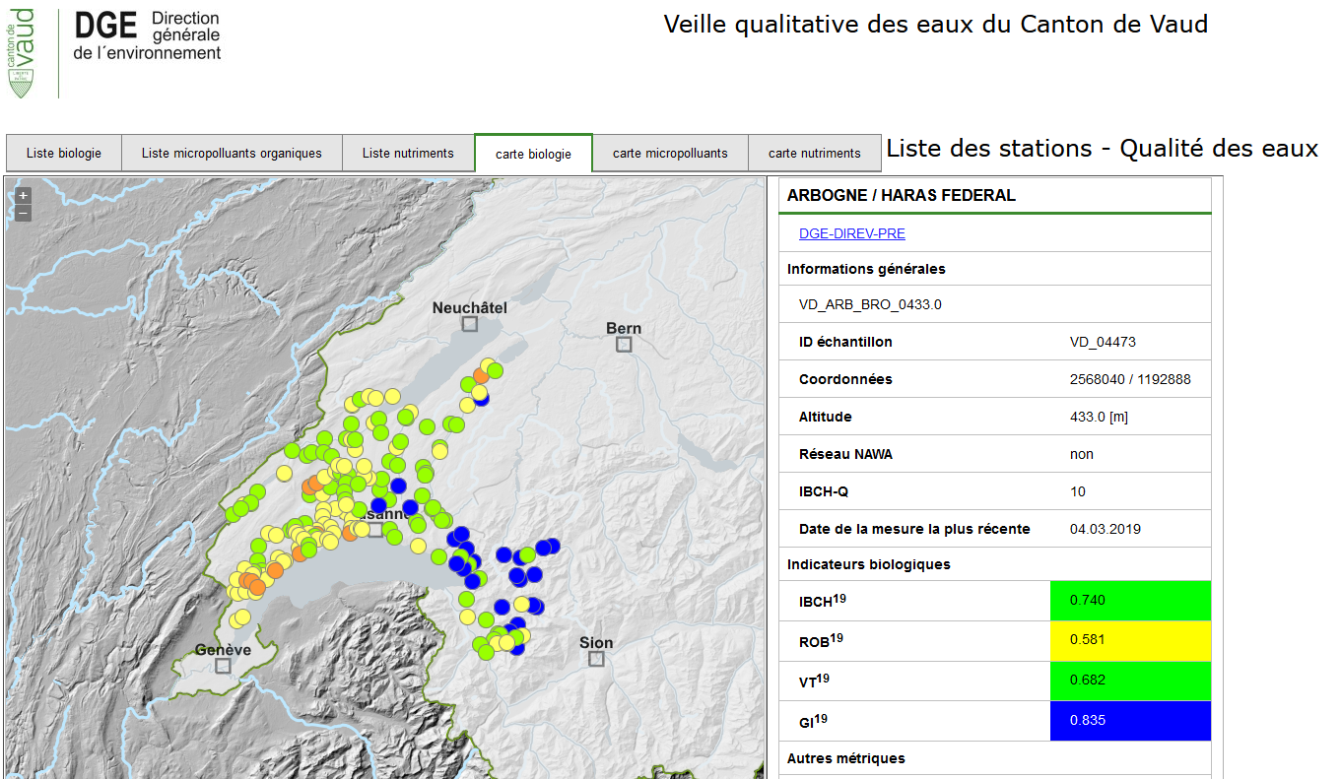Click the green IBCH value cell 0.740
1341x779 pixels.
(x=1130, y=601)
